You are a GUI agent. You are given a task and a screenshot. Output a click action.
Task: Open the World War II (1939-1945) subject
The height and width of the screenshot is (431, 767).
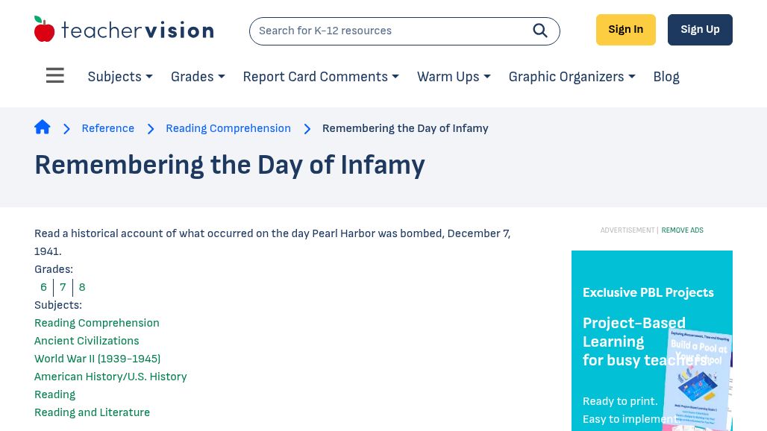(97, 359)
